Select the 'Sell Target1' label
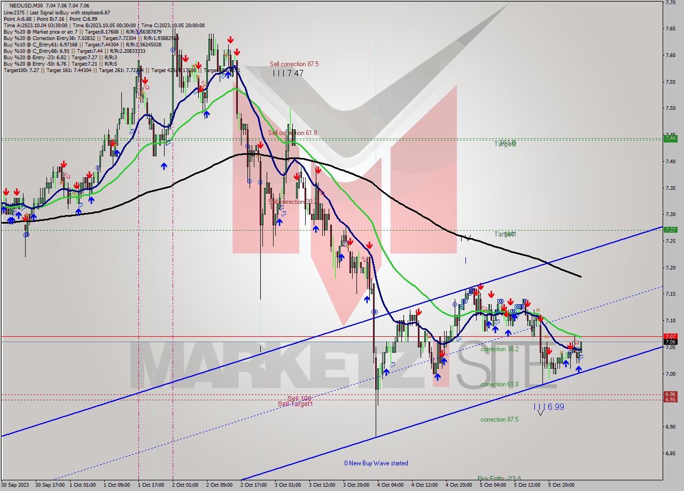 [296, 404]
